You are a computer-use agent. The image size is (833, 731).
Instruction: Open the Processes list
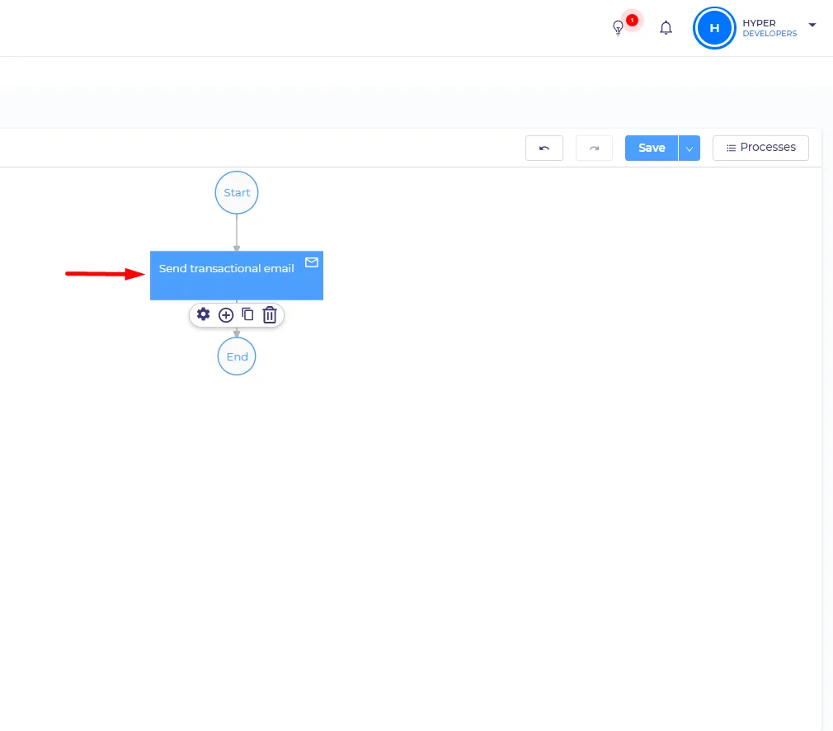pos(760,148)
